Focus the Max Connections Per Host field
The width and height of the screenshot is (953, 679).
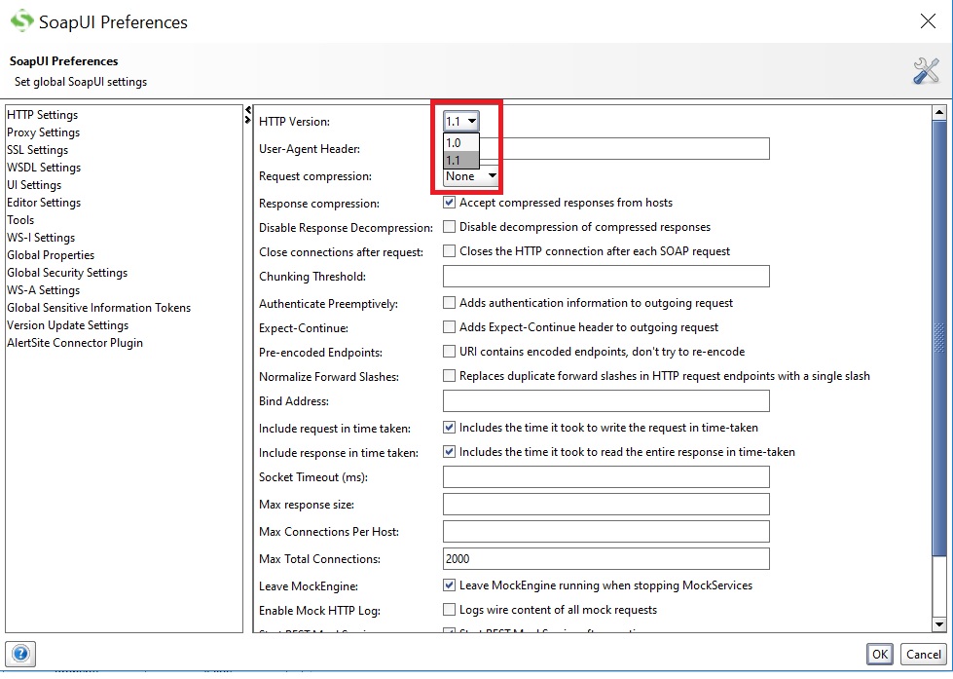(x=605, y=531)
